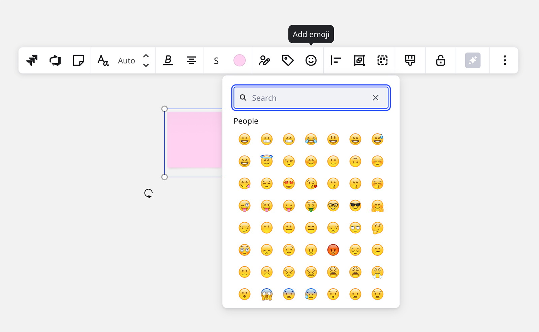Click the sticky note type icon

click(78, 61)
